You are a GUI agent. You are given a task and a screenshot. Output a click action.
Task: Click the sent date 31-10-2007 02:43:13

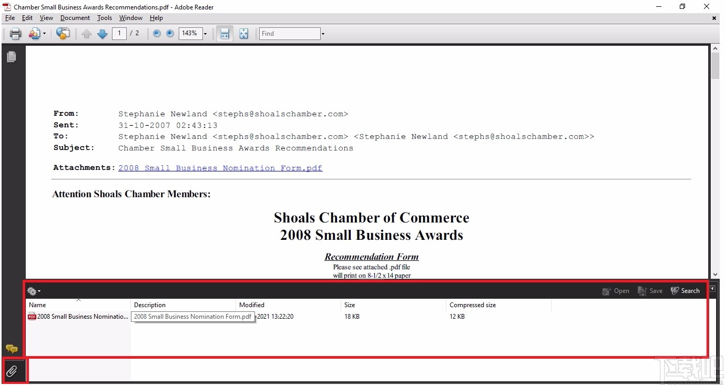(x=168, y=125)
